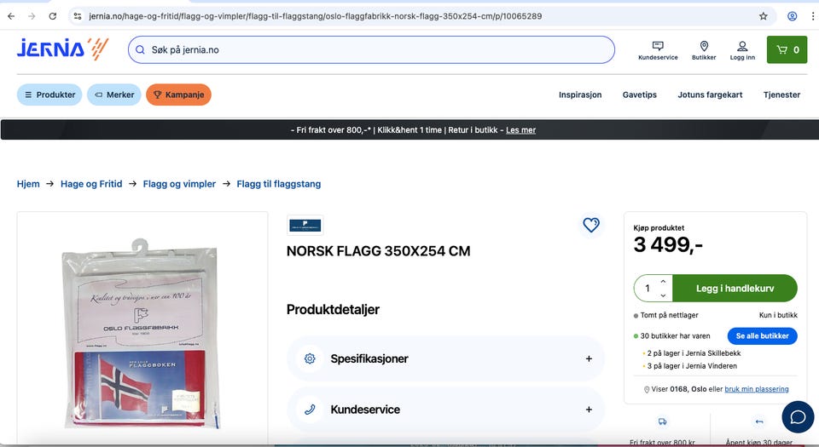819x447 pixels.
Task: Click the return arrow icon for Åpent kjøp
Action: point(759,421)
